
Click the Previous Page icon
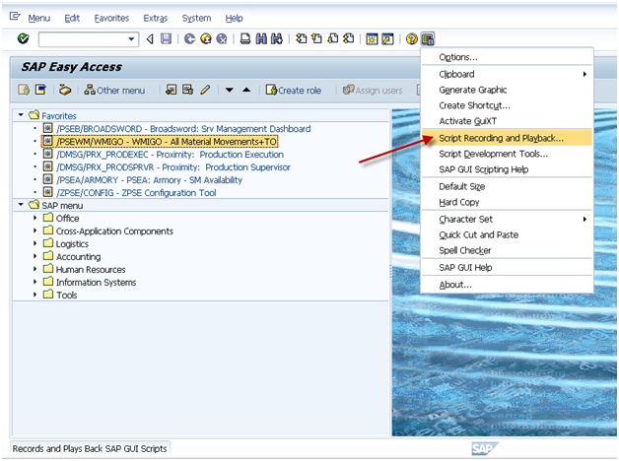(316, 38)
